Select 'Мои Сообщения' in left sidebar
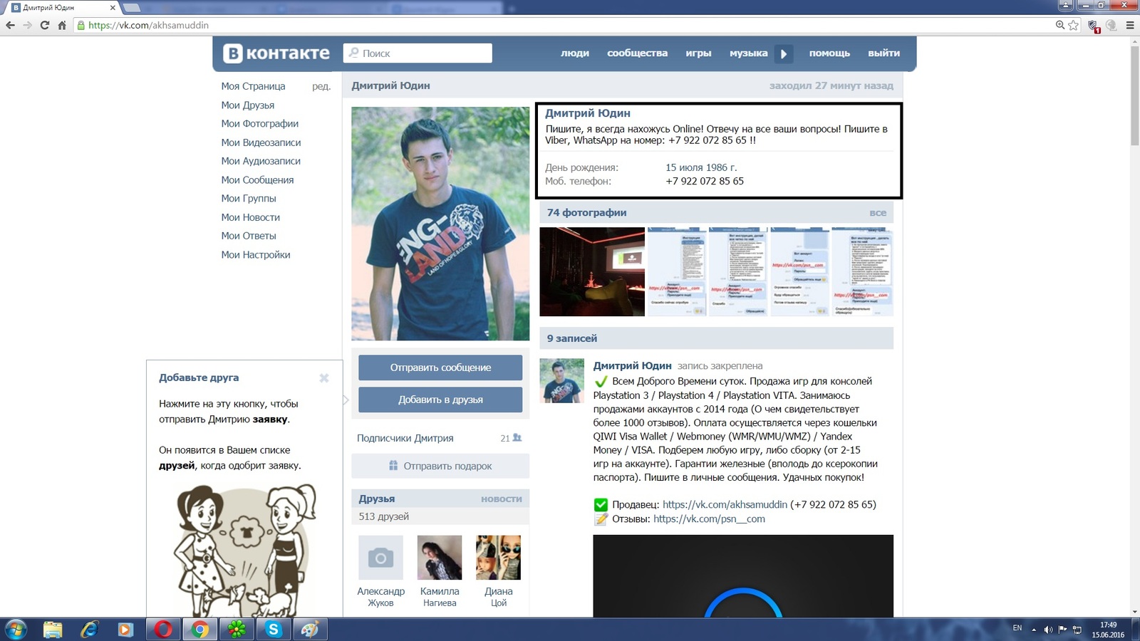The width and height of the screenshot is (1140, 641). [x=257, y=180]
